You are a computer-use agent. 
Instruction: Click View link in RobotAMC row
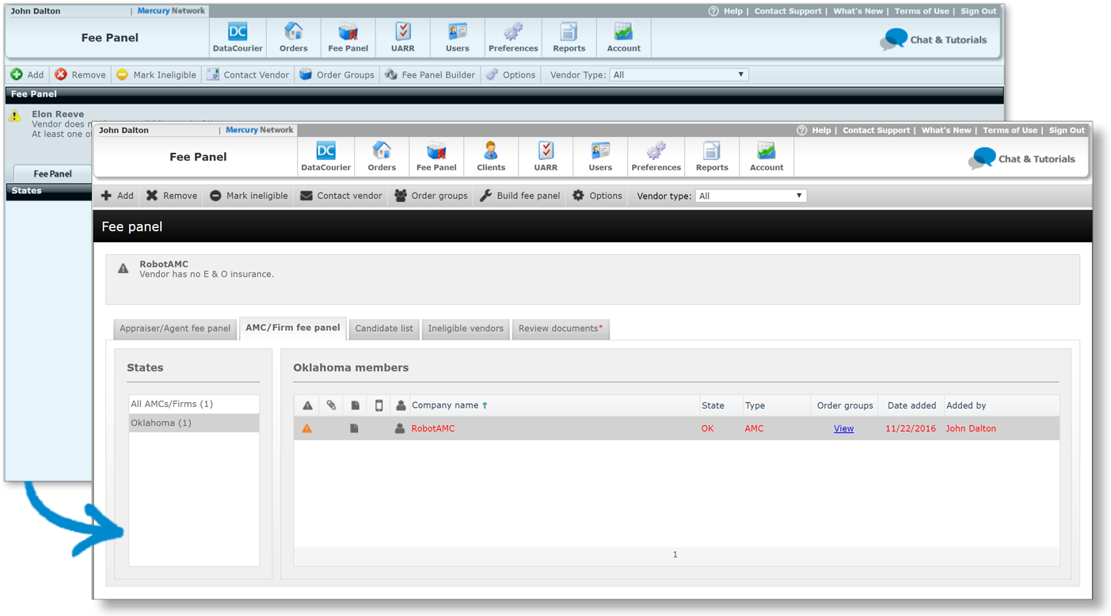pos(843,428)
